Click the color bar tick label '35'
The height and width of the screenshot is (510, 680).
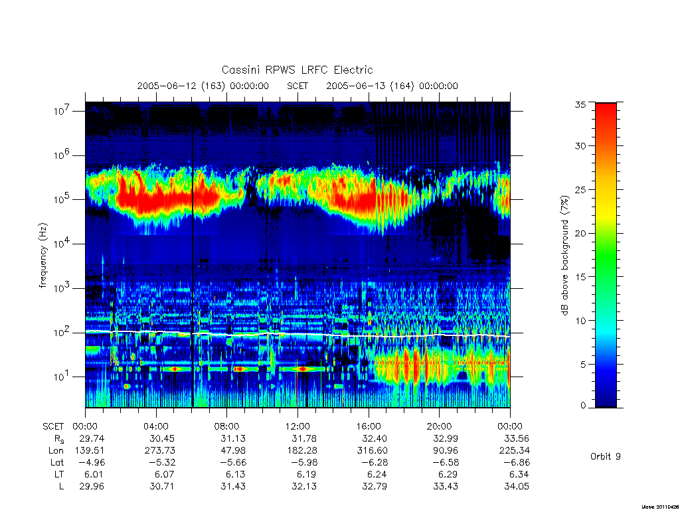click(580, 104)
